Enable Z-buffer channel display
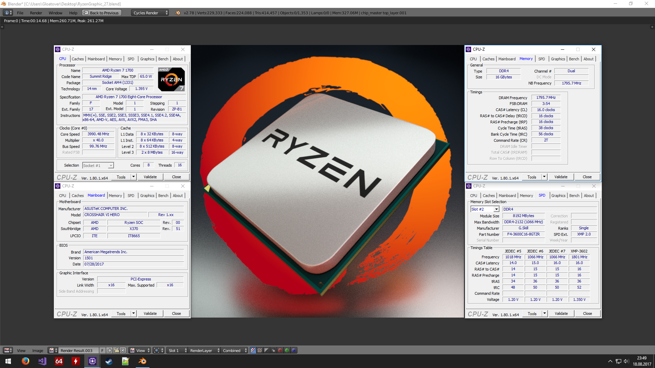The height and width of the screenshot is (368, 655). tap(273, 350)
